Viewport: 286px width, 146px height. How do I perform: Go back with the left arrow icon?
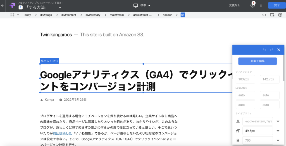click(2, 6)
